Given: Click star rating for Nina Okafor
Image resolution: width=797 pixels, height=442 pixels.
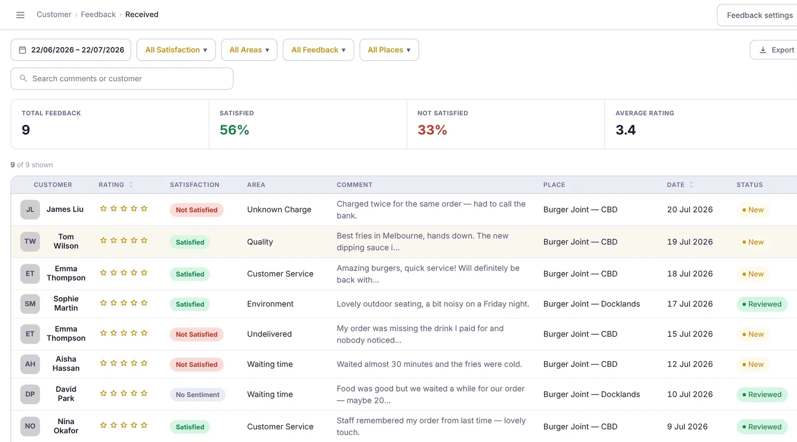Looking at the screenshot, I should tap(124, 425).
